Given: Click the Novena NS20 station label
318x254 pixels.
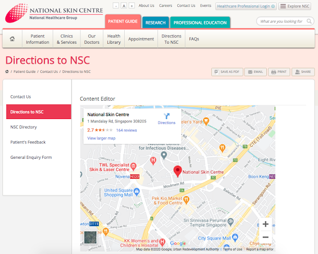Looking at the screenshot, I should coord(127,177).
